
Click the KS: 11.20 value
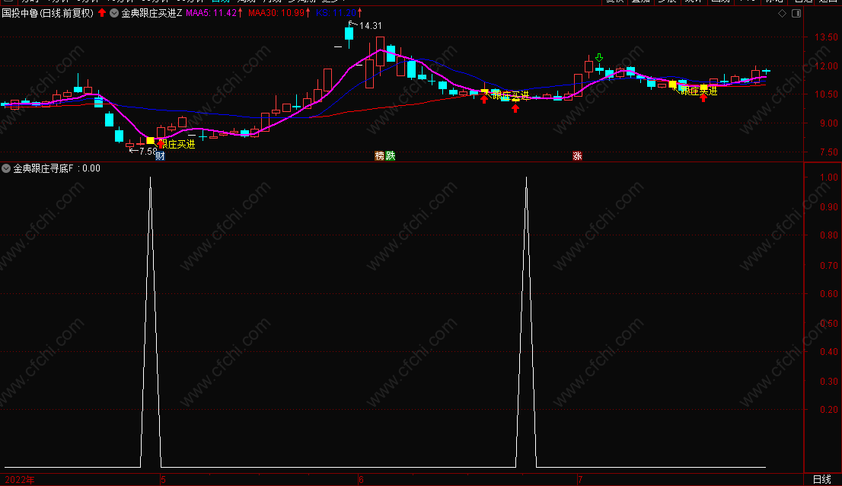click(x=336, y=13)
